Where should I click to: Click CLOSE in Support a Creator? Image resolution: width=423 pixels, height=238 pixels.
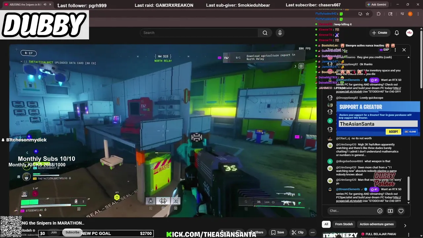click(410, 132)
